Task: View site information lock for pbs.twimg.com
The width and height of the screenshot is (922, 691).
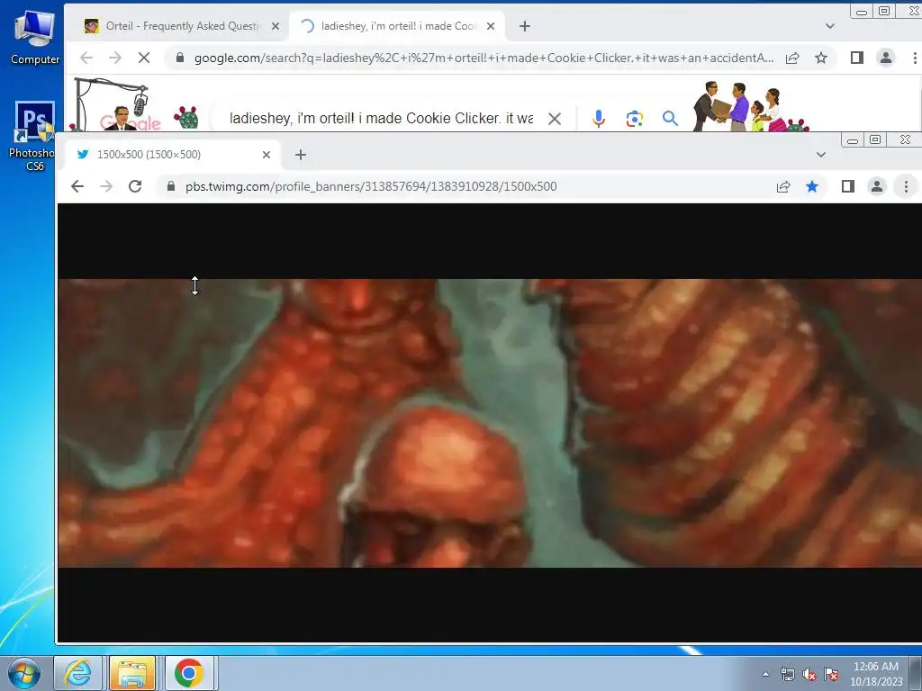Action: coord(170,186)
